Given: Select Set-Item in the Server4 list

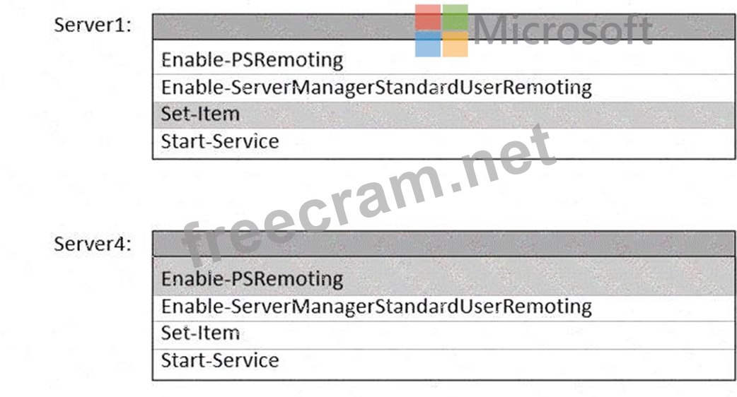Looking at the screenshot, I should click(200, 333).
